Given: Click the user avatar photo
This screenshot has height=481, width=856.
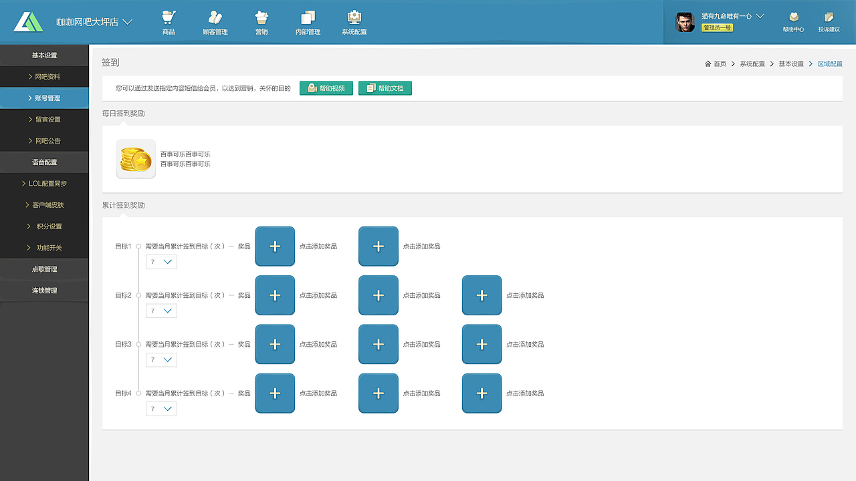Looking at the screenshot, I should [685, 22].
